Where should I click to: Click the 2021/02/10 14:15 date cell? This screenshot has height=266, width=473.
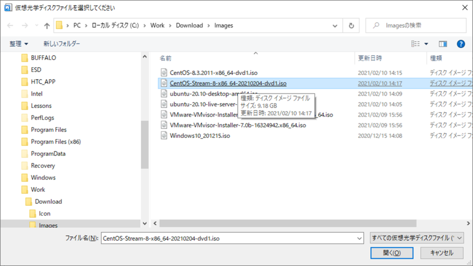(x=380, y=73)
